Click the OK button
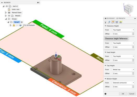The height and width of the screenshot is (97, 137). [123, 94]
